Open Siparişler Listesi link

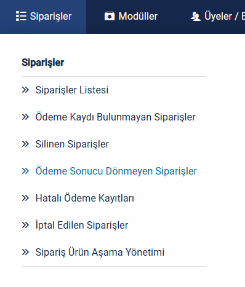point(72,90)
